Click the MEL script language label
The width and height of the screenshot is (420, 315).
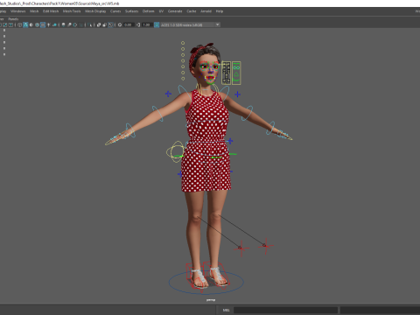point(227,310)
